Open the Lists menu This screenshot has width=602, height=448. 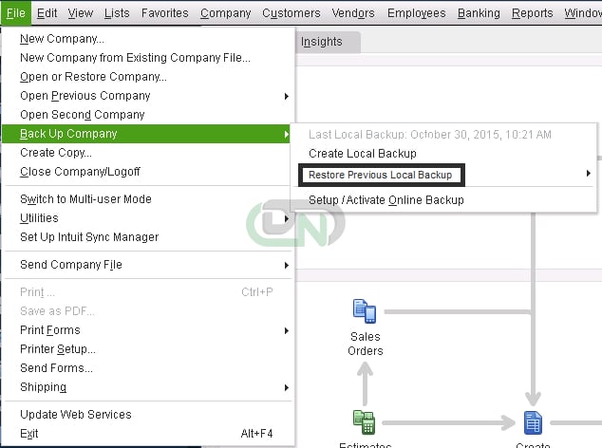117,13
